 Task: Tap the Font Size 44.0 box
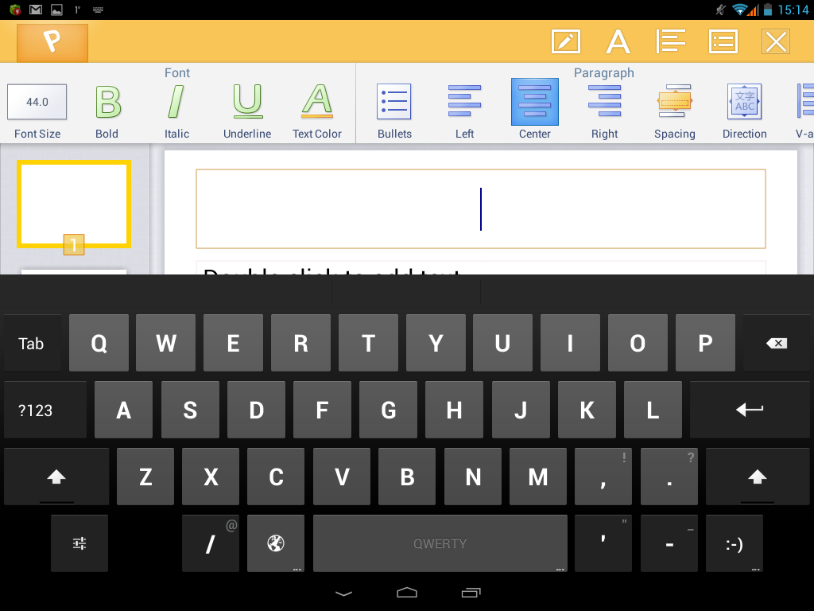tap(37, 103)
